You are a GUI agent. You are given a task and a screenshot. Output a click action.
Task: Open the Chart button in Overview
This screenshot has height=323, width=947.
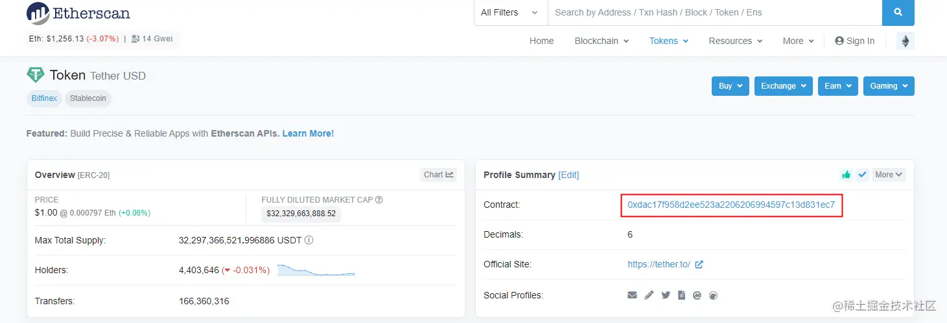(438, 175)
